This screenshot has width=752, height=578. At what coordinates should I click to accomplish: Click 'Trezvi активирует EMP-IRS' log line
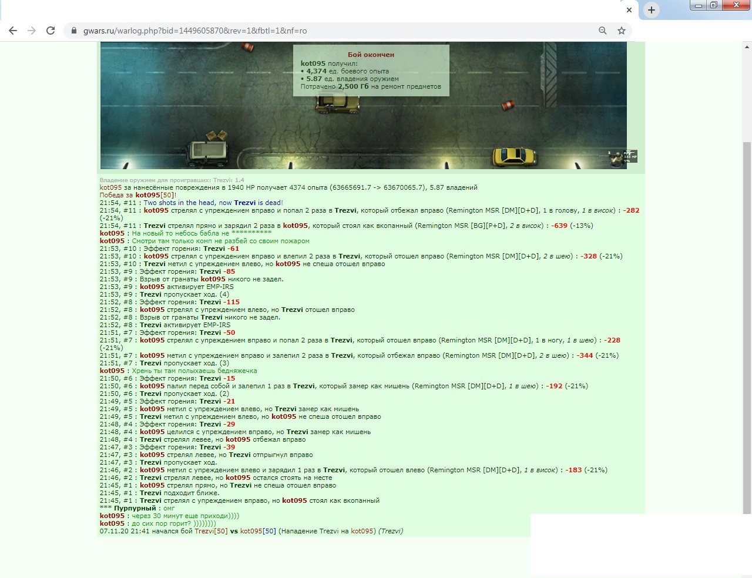165,325
